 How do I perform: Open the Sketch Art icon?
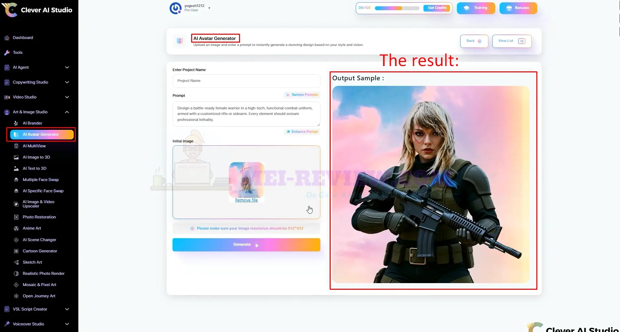tap(16, 262)
